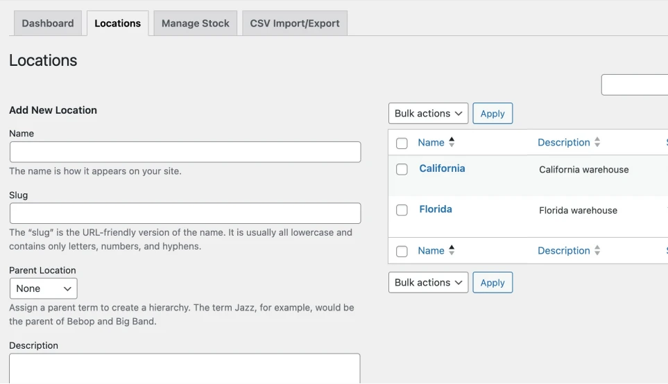This screenshot has height=384, width=668.
Task: Open the Manage Stock tab
Action: pos(196,24)
